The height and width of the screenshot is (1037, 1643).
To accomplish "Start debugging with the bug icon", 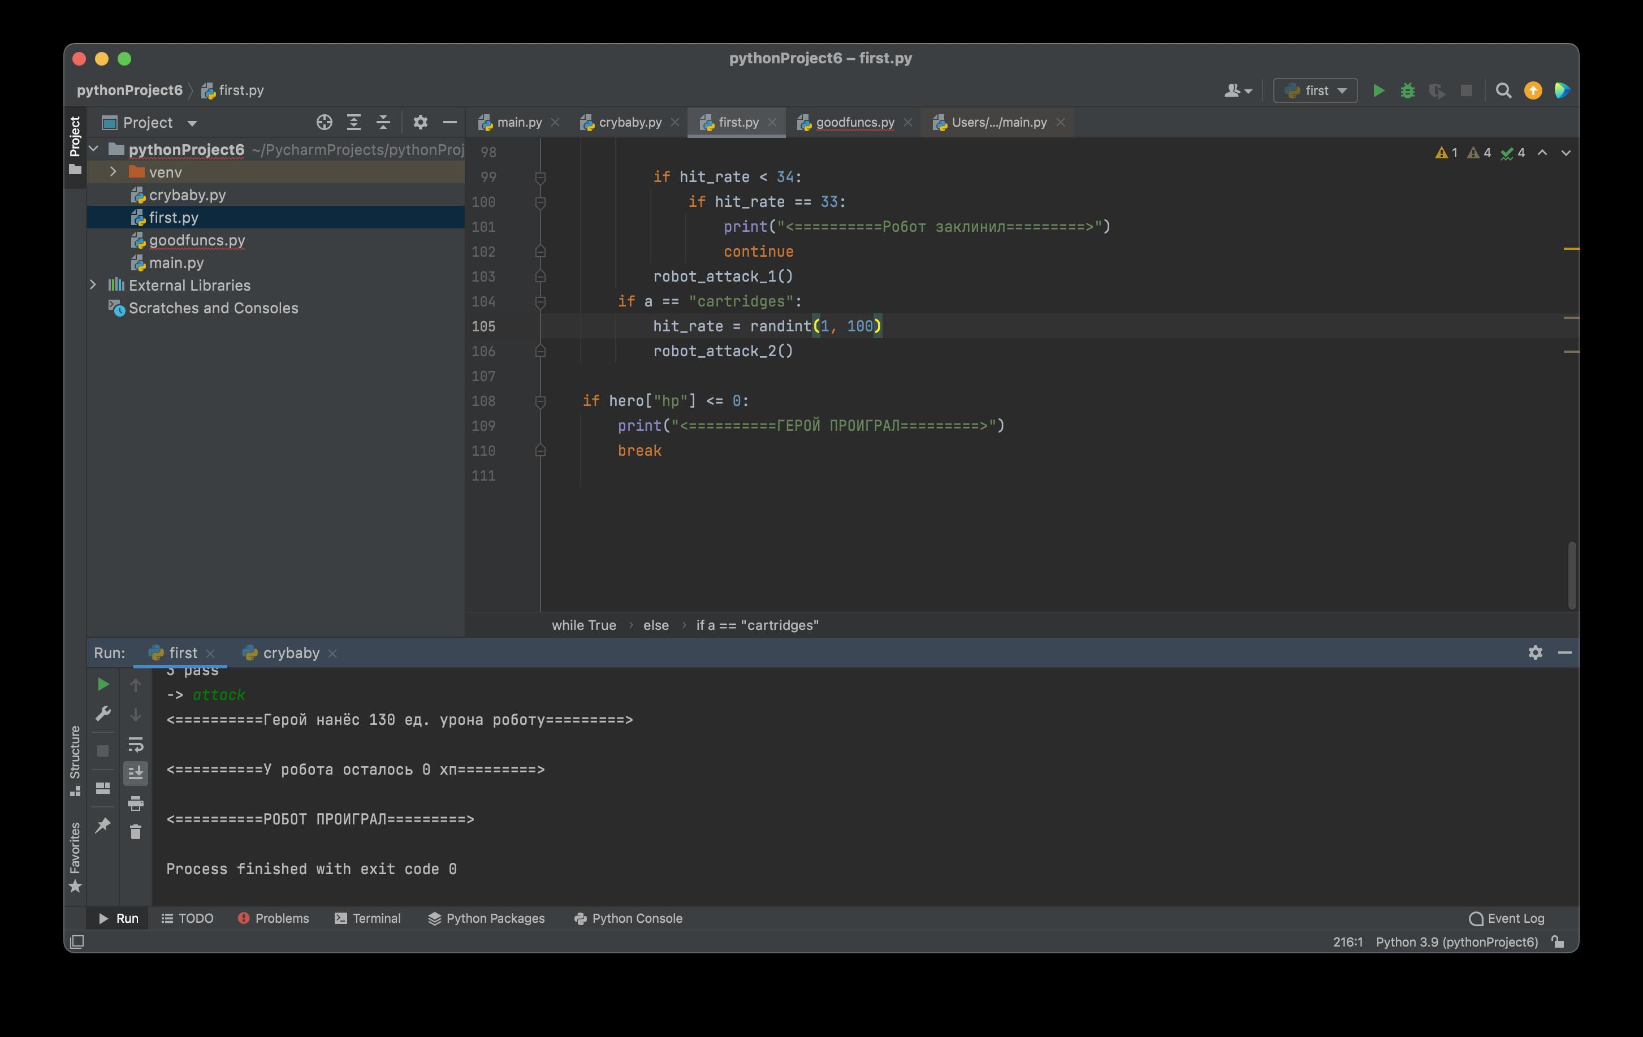I will click(x=1408, y=90).
